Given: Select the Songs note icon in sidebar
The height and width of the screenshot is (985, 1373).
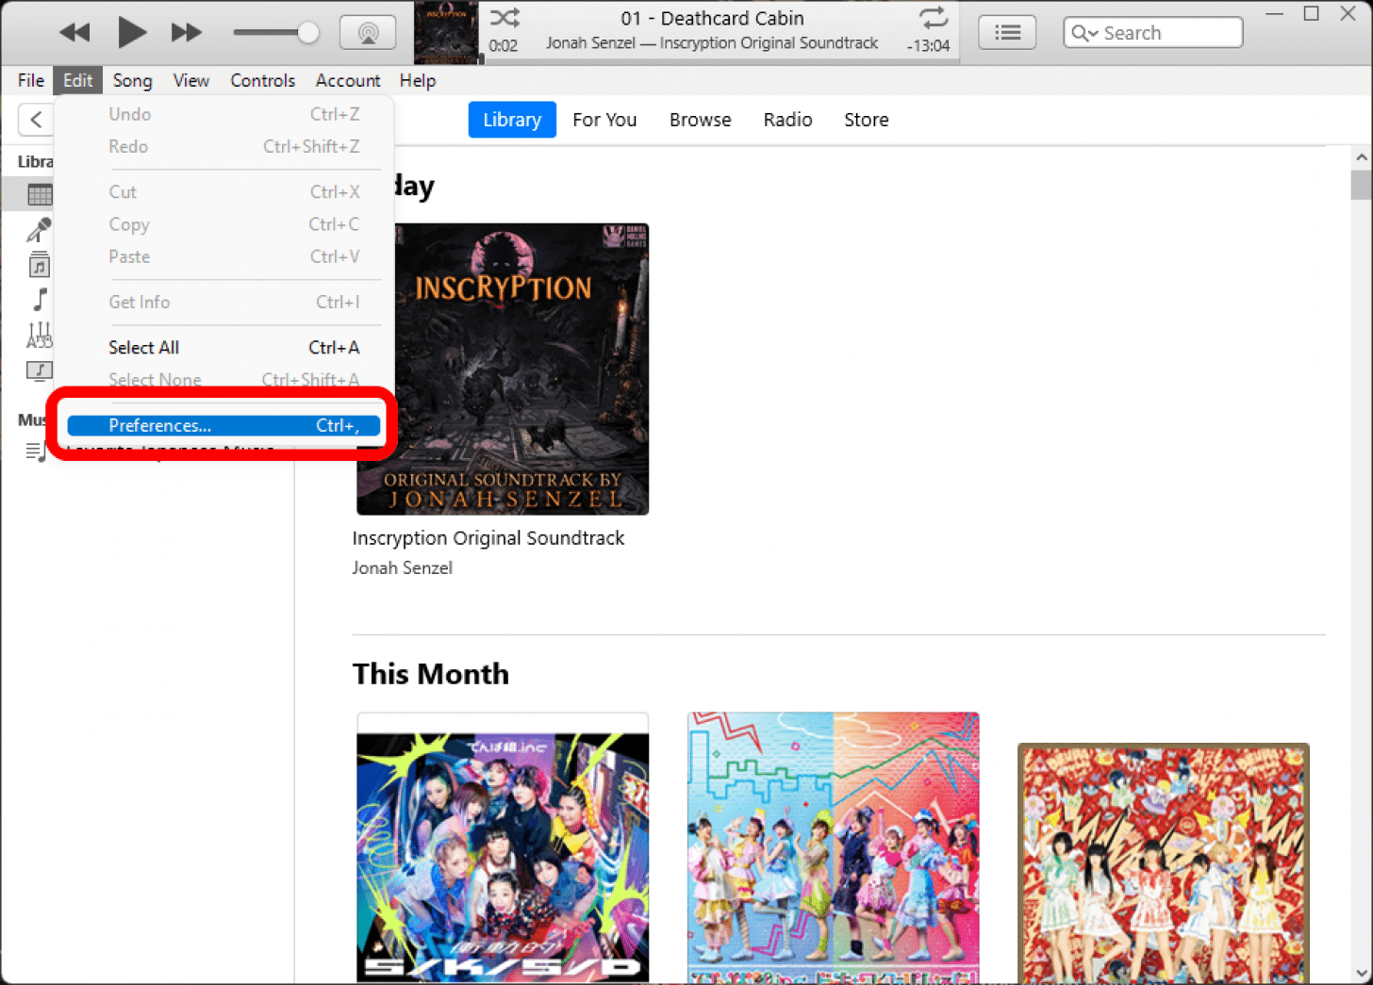Looking at the screenshot, I should (39, 301).
